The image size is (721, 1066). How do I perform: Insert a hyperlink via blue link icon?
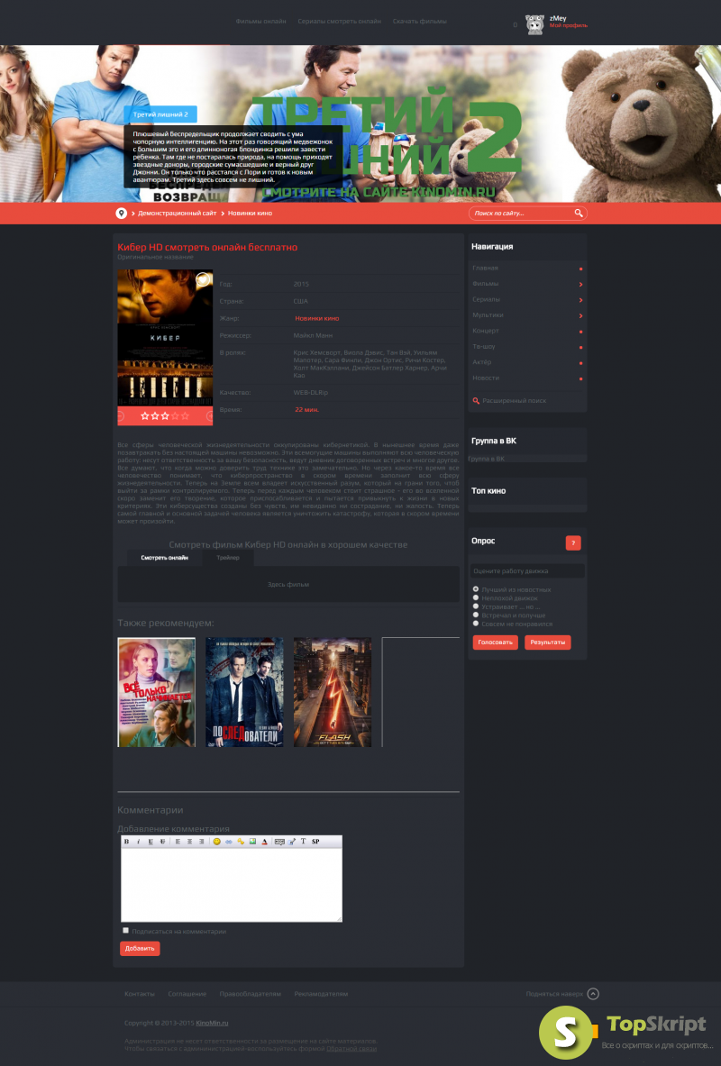click(229, 842)
